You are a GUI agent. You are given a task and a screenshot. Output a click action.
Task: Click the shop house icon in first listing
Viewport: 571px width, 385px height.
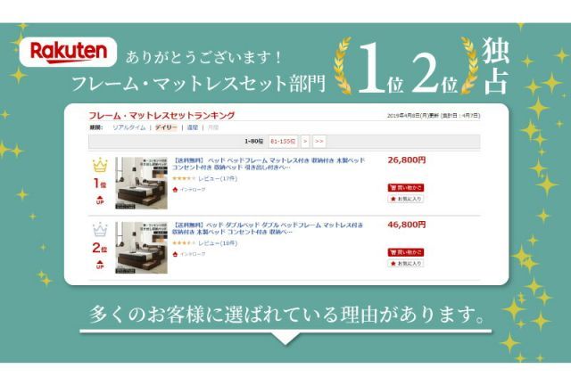point(175,190)
